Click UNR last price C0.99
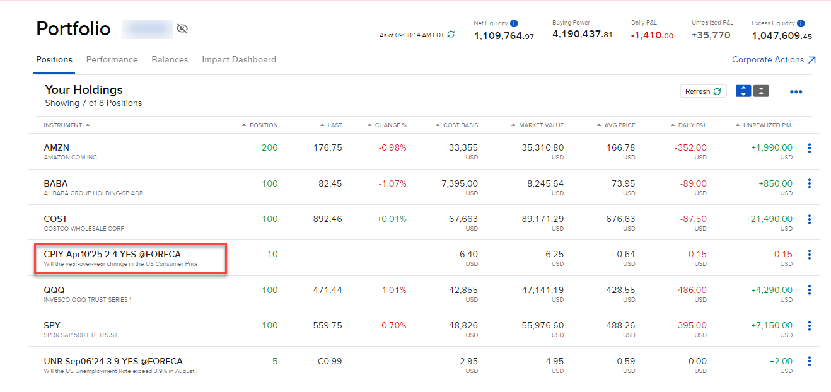The width and height of the screenshot is (831, 392). pos(330,361)
